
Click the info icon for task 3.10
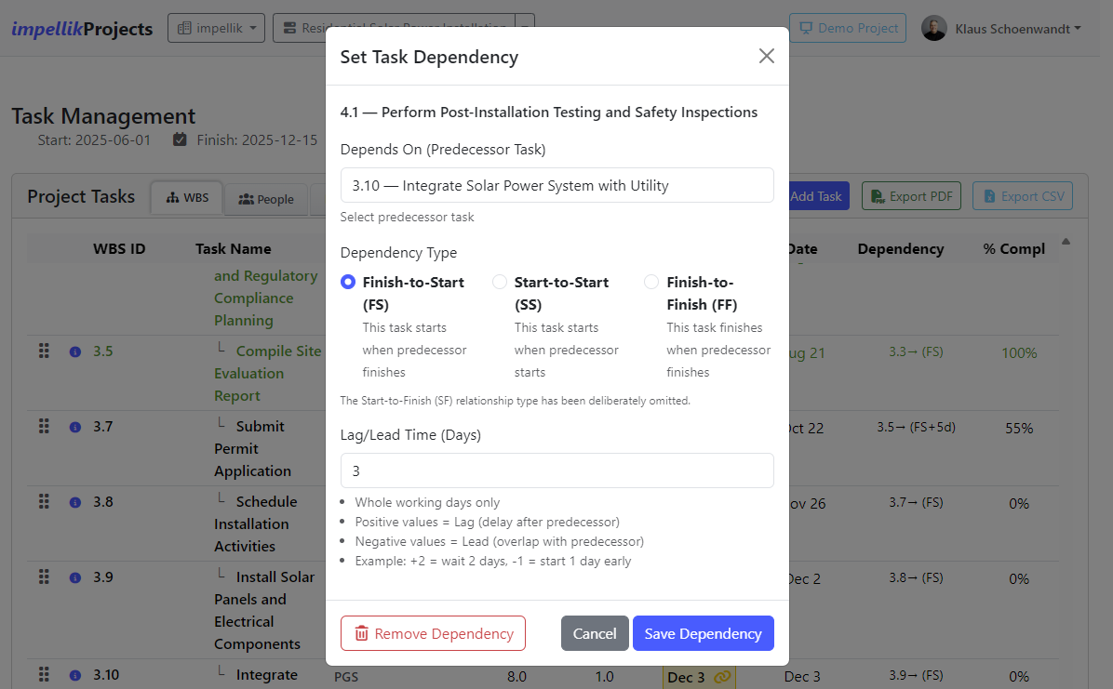click(x=75, y=675)
